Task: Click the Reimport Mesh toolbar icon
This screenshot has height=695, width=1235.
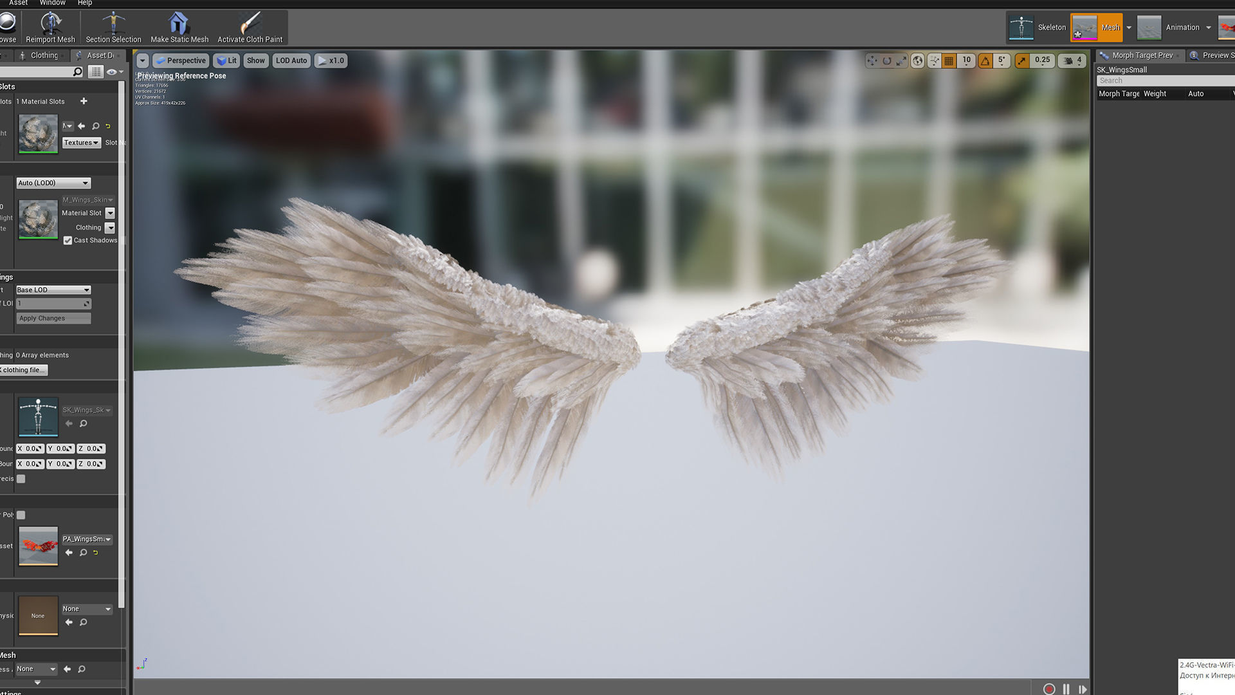Action: pyautogui.click(x=50, y=27)
